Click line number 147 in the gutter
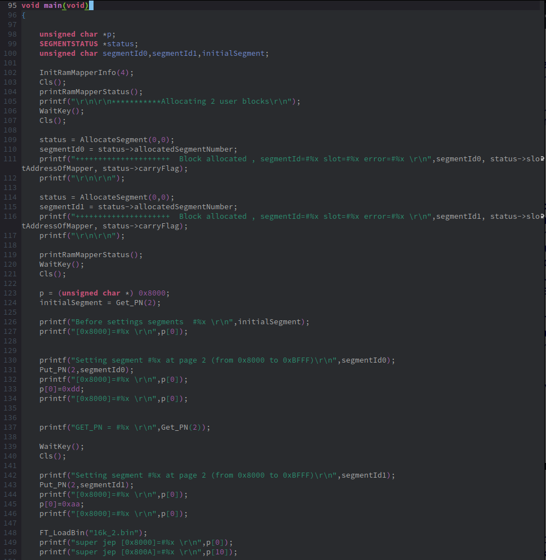The image size is (546, 560). pyautogui.click(x=10, y=523)
